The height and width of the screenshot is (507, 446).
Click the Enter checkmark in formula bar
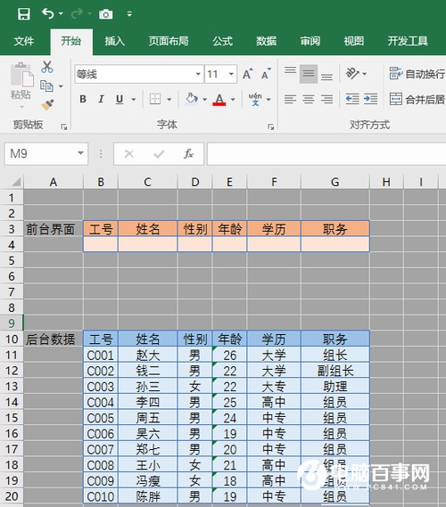159,154
